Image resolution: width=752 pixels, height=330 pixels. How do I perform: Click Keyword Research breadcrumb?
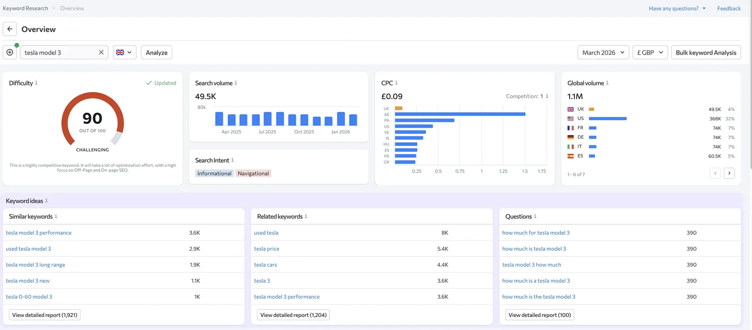25,8
